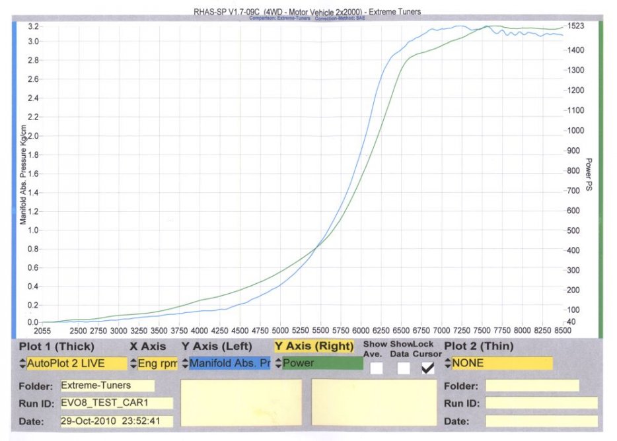The height and width of the screenshot is (441, 617).
Task: Uncheck the Lock Cursor checkbox
Action: tap(428, 368)
